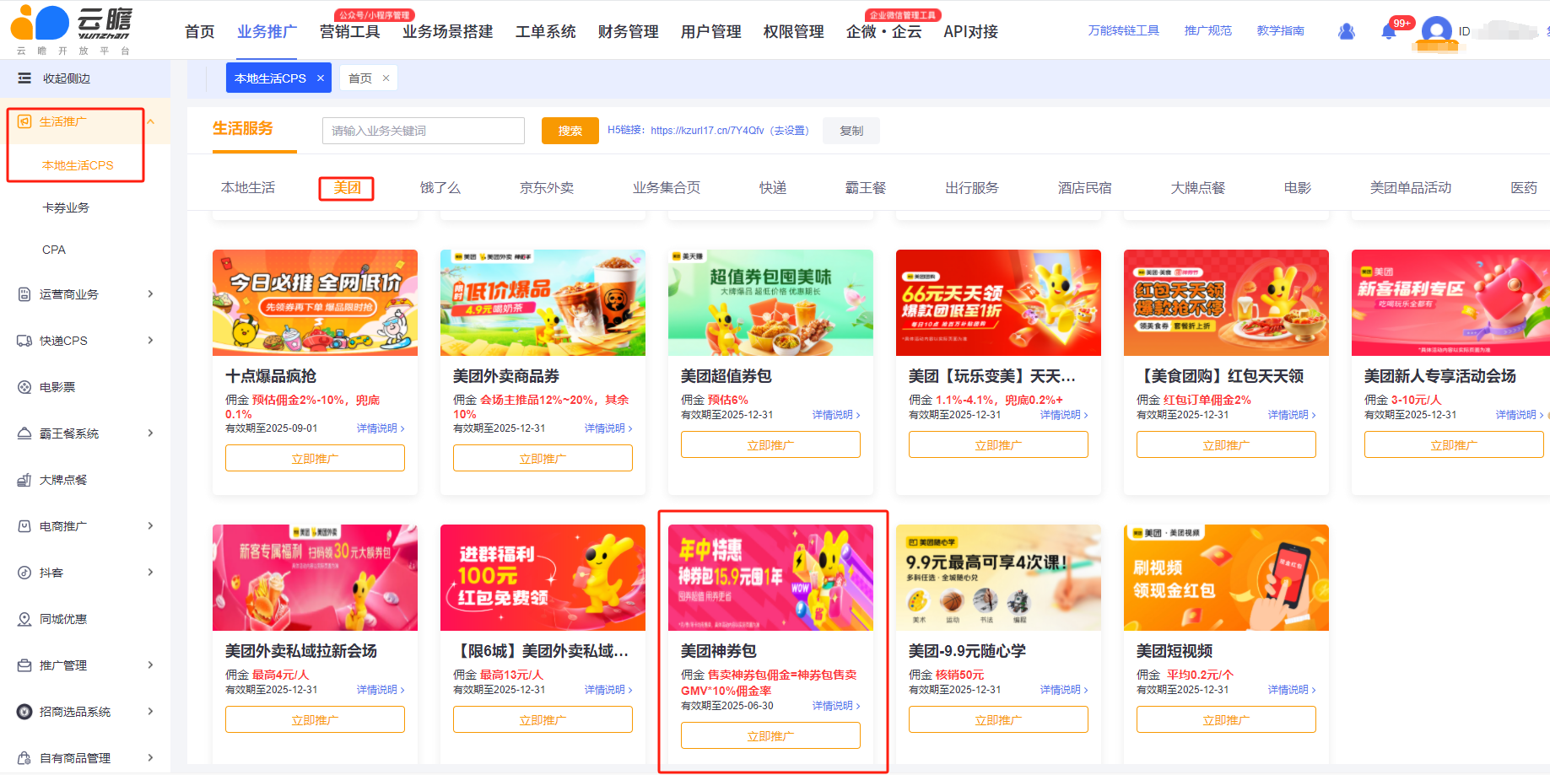The height and width of the screenshot is (775, 1550).
Task: Click the 66元天天领 banner thumbnail
Action: 998,303
